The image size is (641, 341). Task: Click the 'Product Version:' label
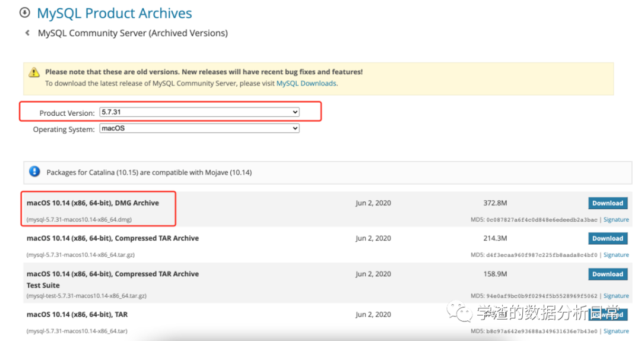click(67, 113)
